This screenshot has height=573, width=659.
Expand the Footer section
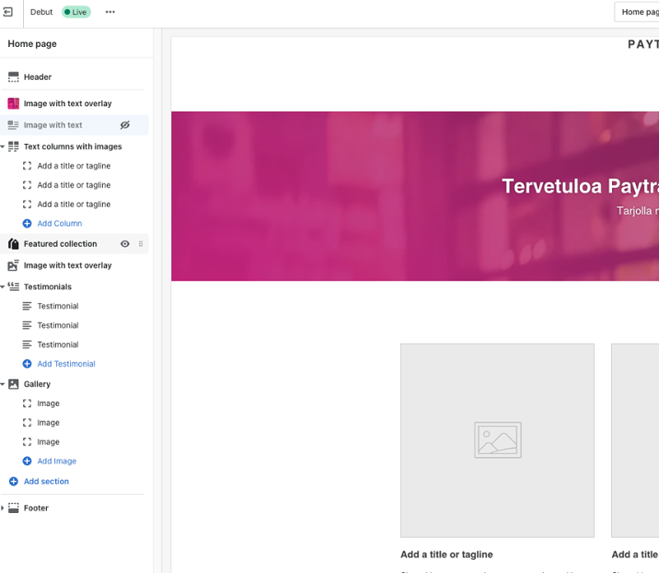pos(2,508)
